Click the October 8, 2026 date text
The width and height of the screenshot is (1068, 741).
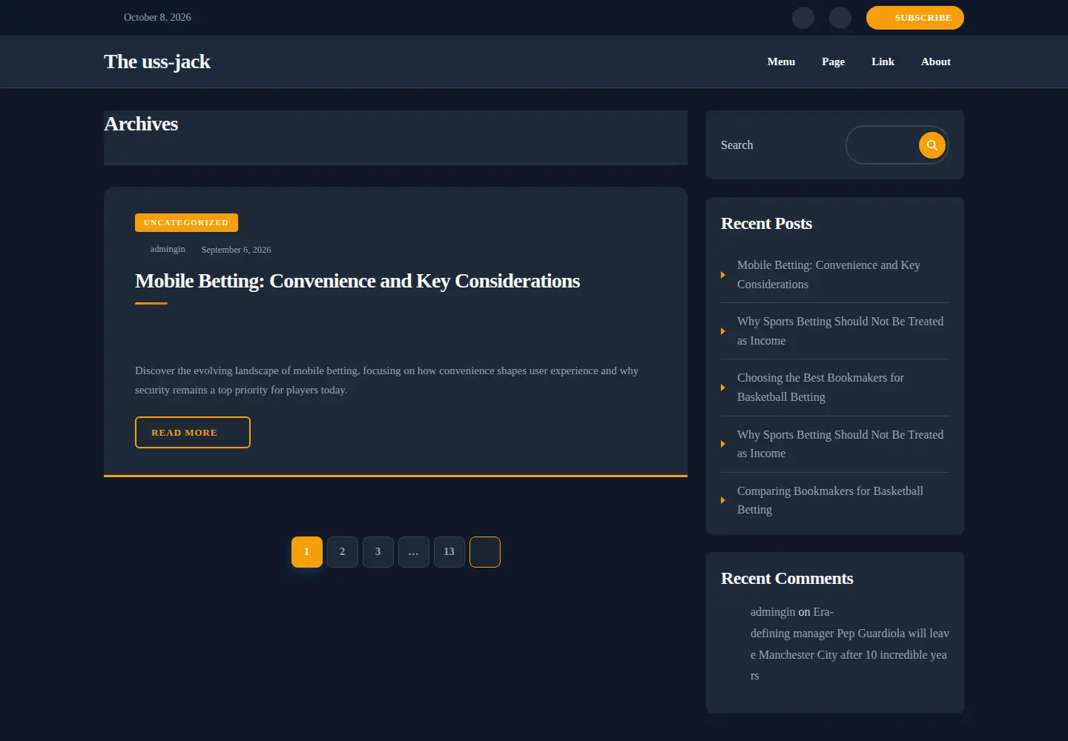(157, 17)
